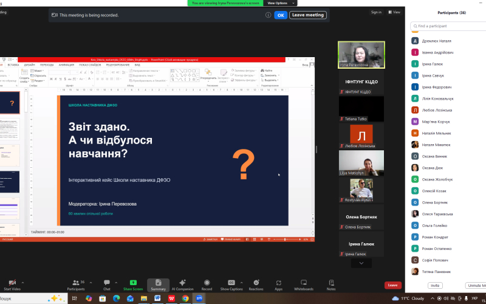Select the first slide thumbnail with question mark
Viewport: 486px width, 304px height.
click(10, 103)
